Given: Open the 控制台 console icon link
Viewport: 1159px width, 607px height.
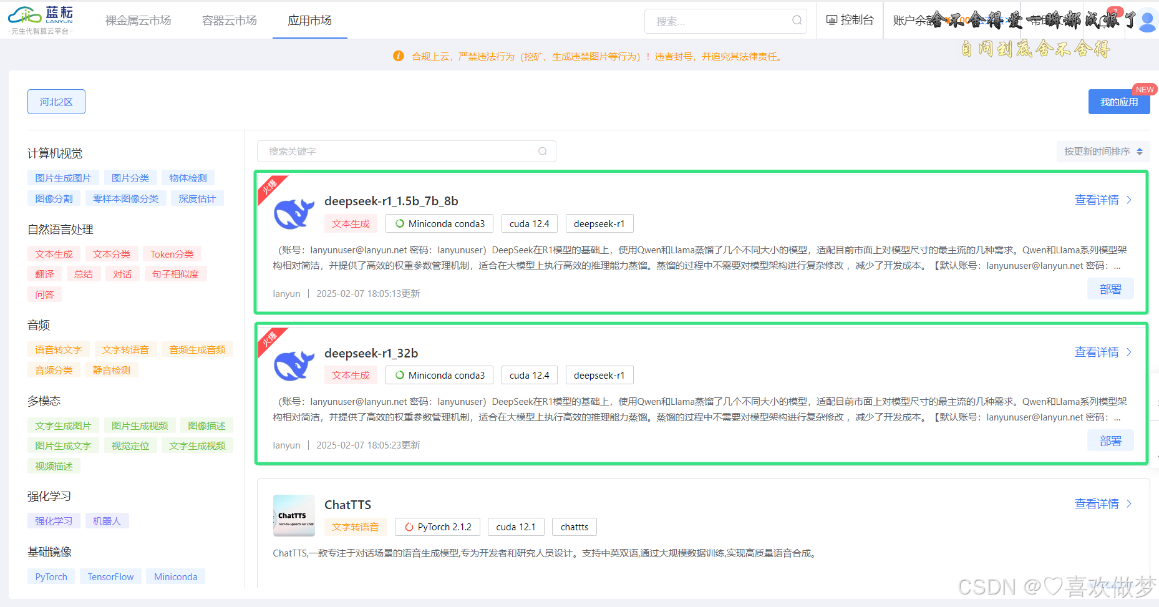Looking at the screenshot, I should point(850,20).
